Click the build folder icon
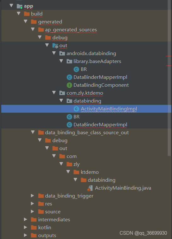The width and height of the screenshot is (172, 239). click(x=27, y=14)
